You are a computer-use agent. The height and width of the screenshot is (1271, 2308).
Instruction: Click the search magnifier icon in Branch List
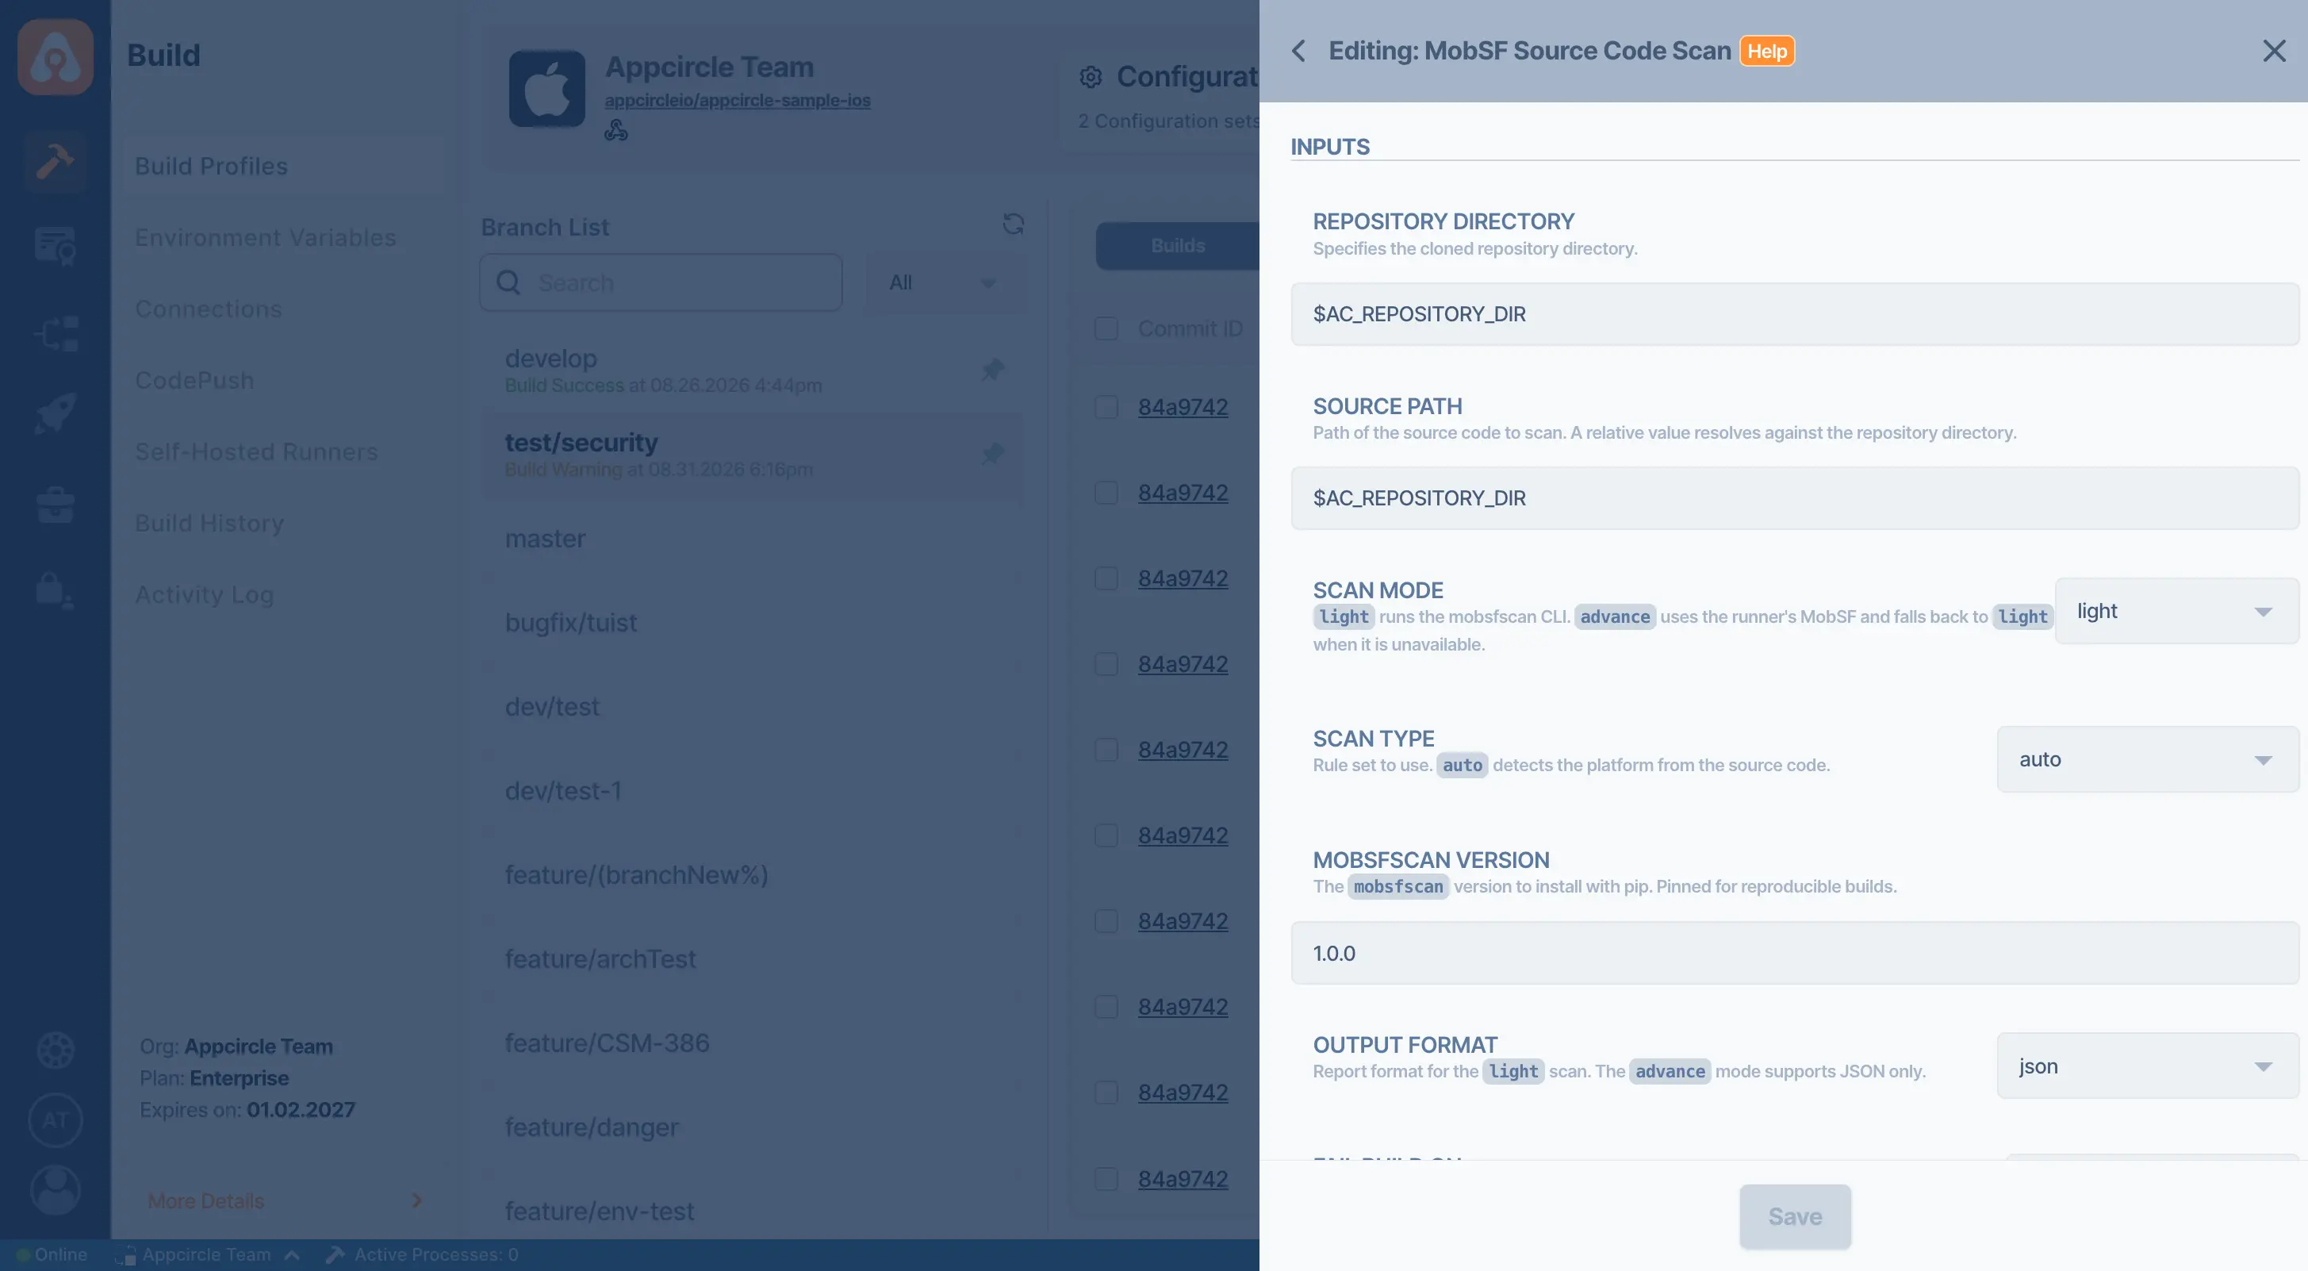pos(508,283)
